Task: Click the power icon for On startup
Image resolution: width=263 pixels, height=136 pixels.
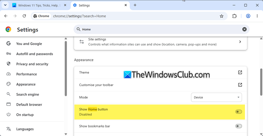Action: 8,114
